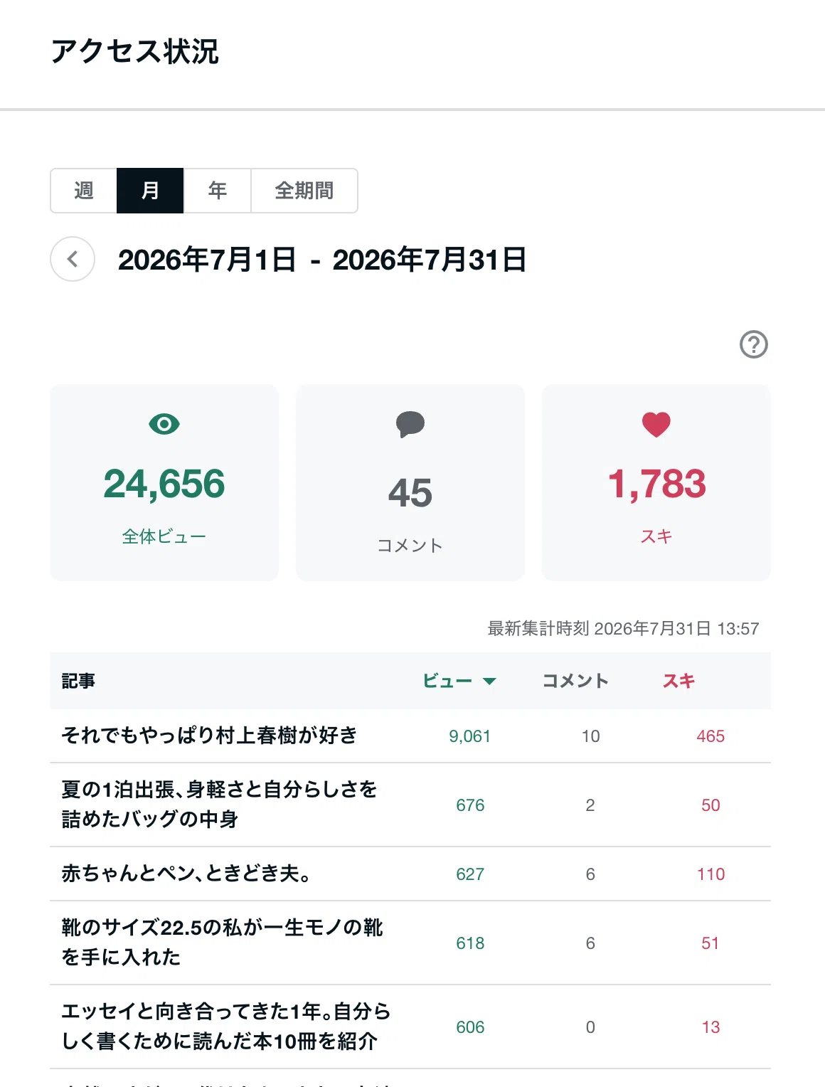The image size is (825, 1087).
Task: Click the 24,656 全体ビュー card
Action: pyautogui.click(x=164, y=483)
